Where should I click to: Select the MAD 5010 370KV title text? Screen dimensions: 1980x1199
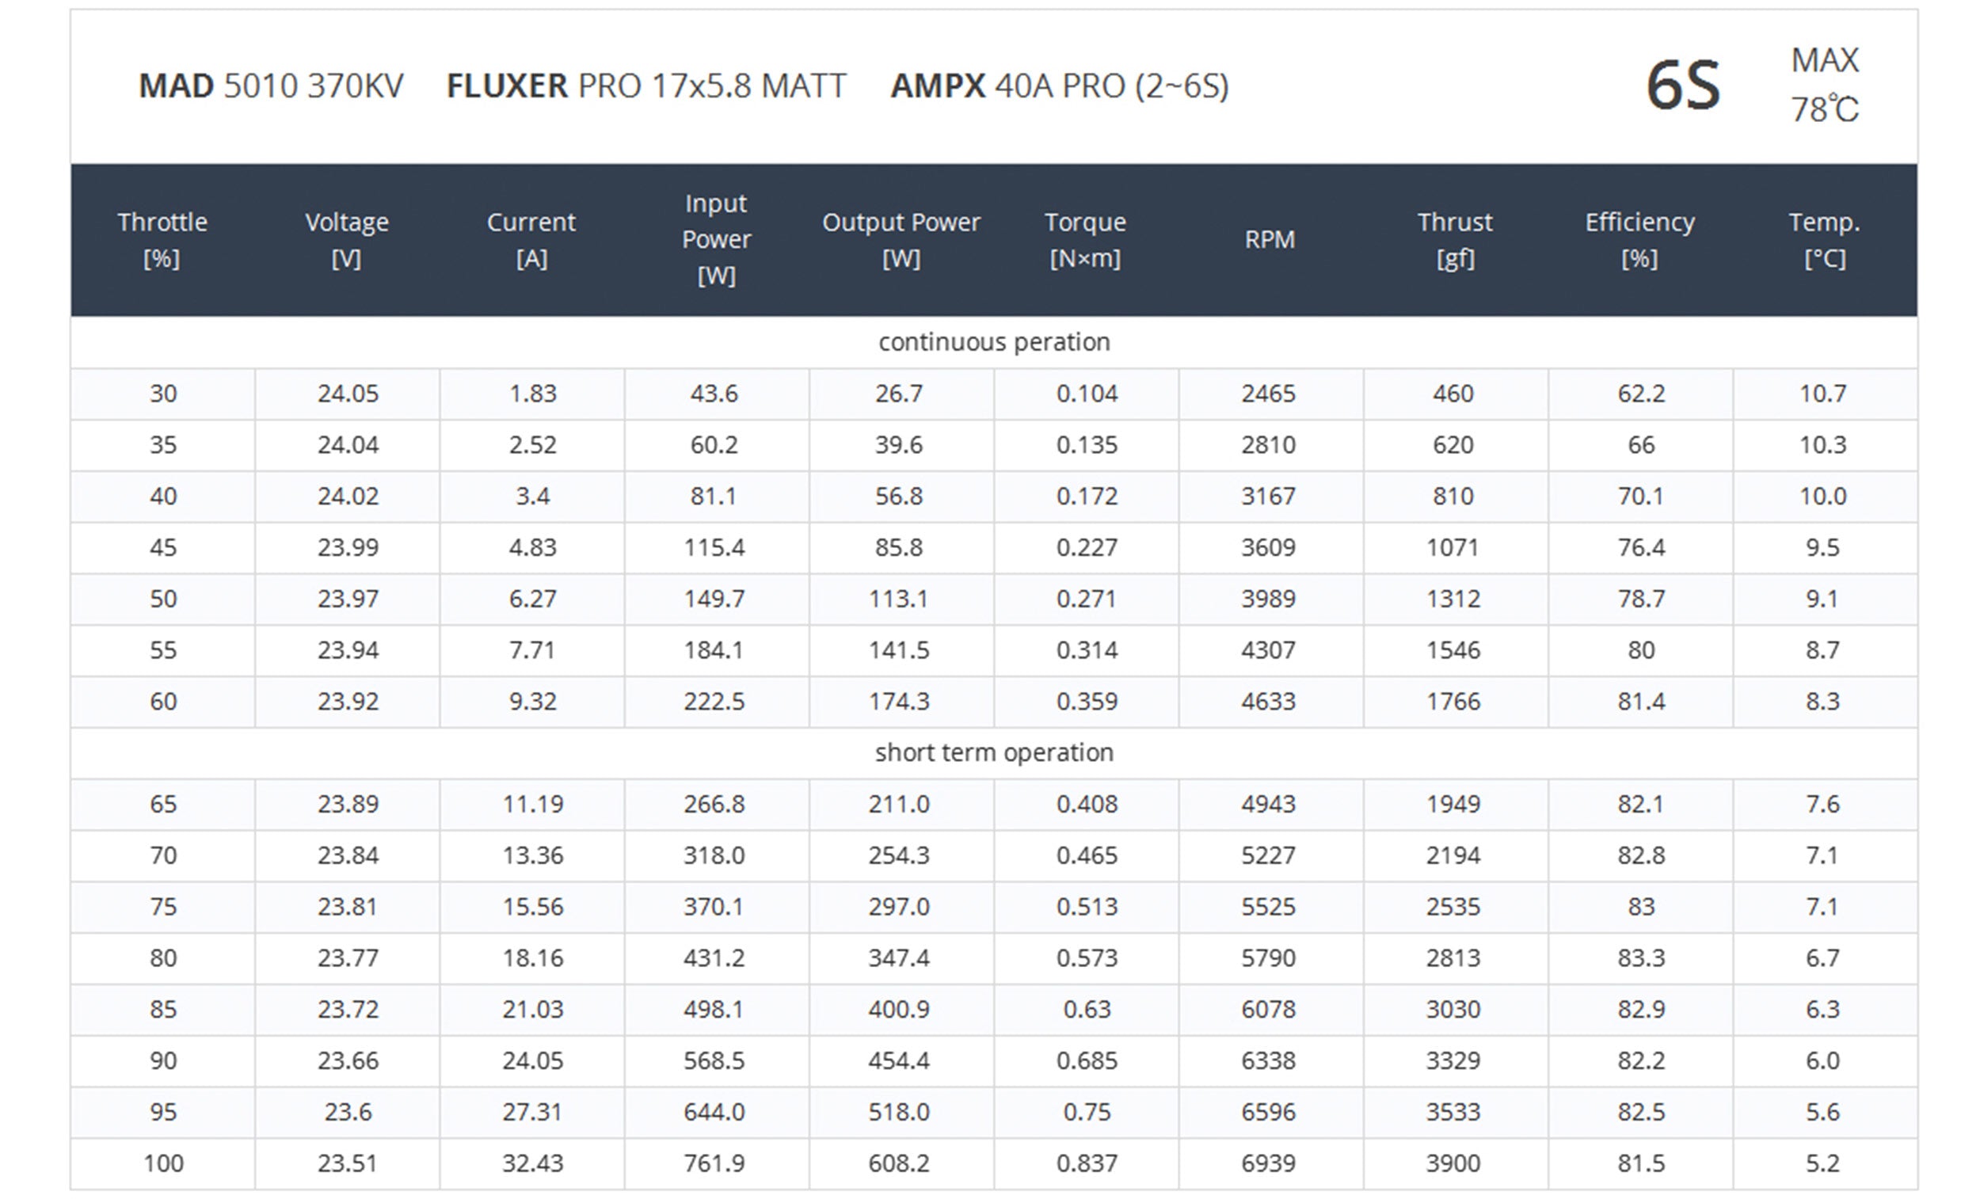271,86
